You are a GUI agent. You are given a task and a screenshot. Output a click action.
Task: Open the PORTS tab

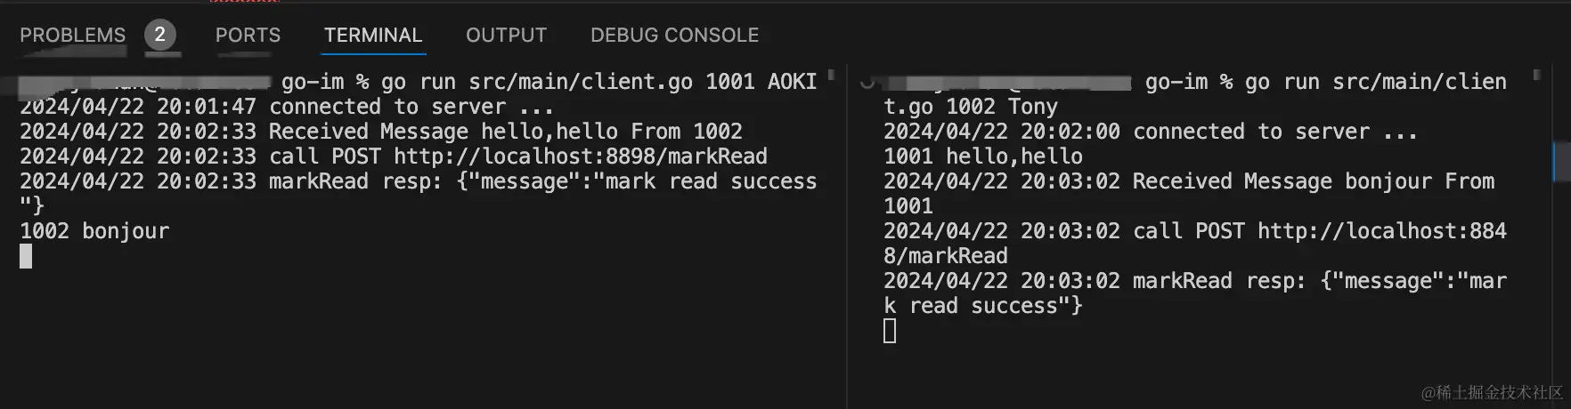click(248, 36)
